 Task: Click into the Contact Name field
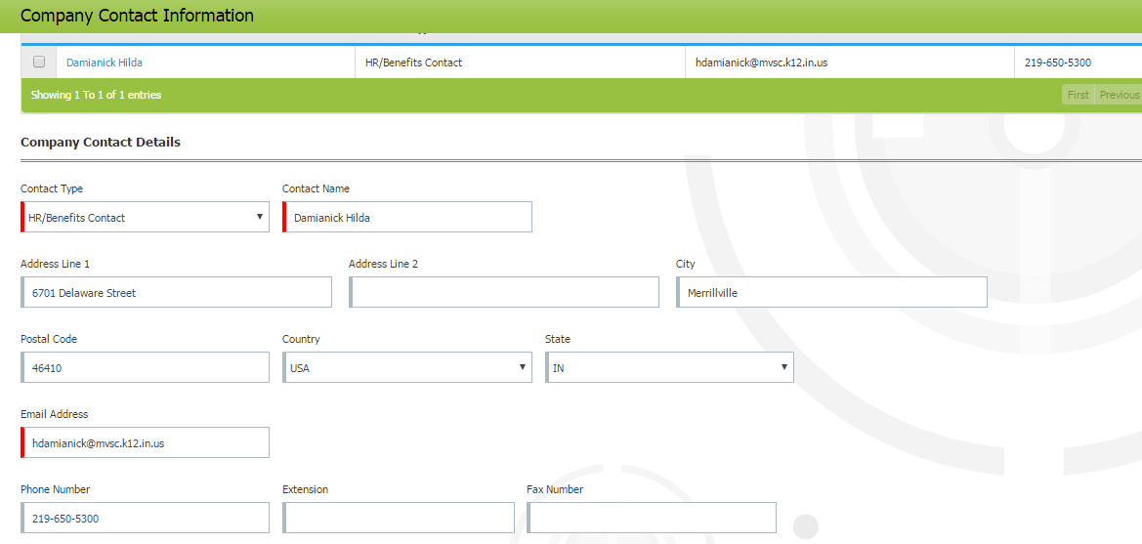click(x=408, y=217)
